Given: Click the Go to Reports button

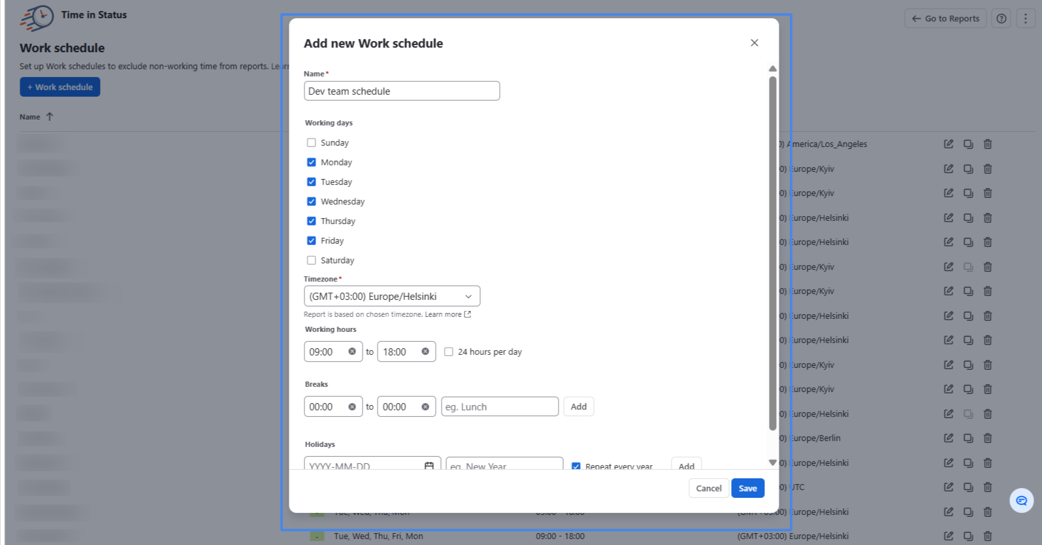Looking at the screenshot, I should coord(945,18).
